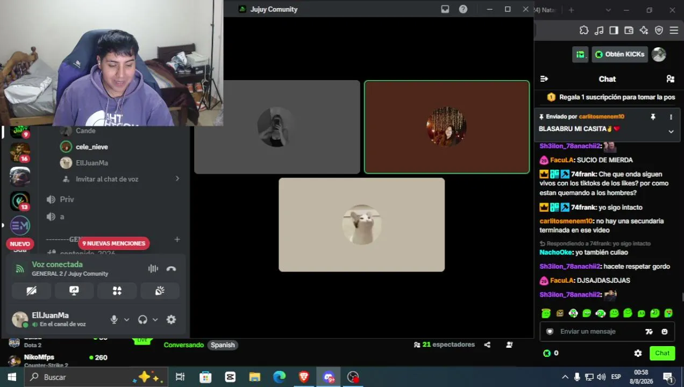Open the Windows Start menu

pyautogui.click(x=12, y=377)
